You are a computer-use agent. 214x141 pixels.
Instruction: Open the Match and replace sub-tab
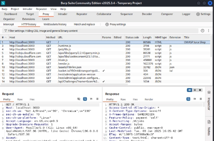[x=84, y=25]
